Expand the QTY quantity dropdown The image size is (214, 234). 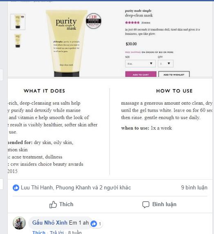click(166, 63)
